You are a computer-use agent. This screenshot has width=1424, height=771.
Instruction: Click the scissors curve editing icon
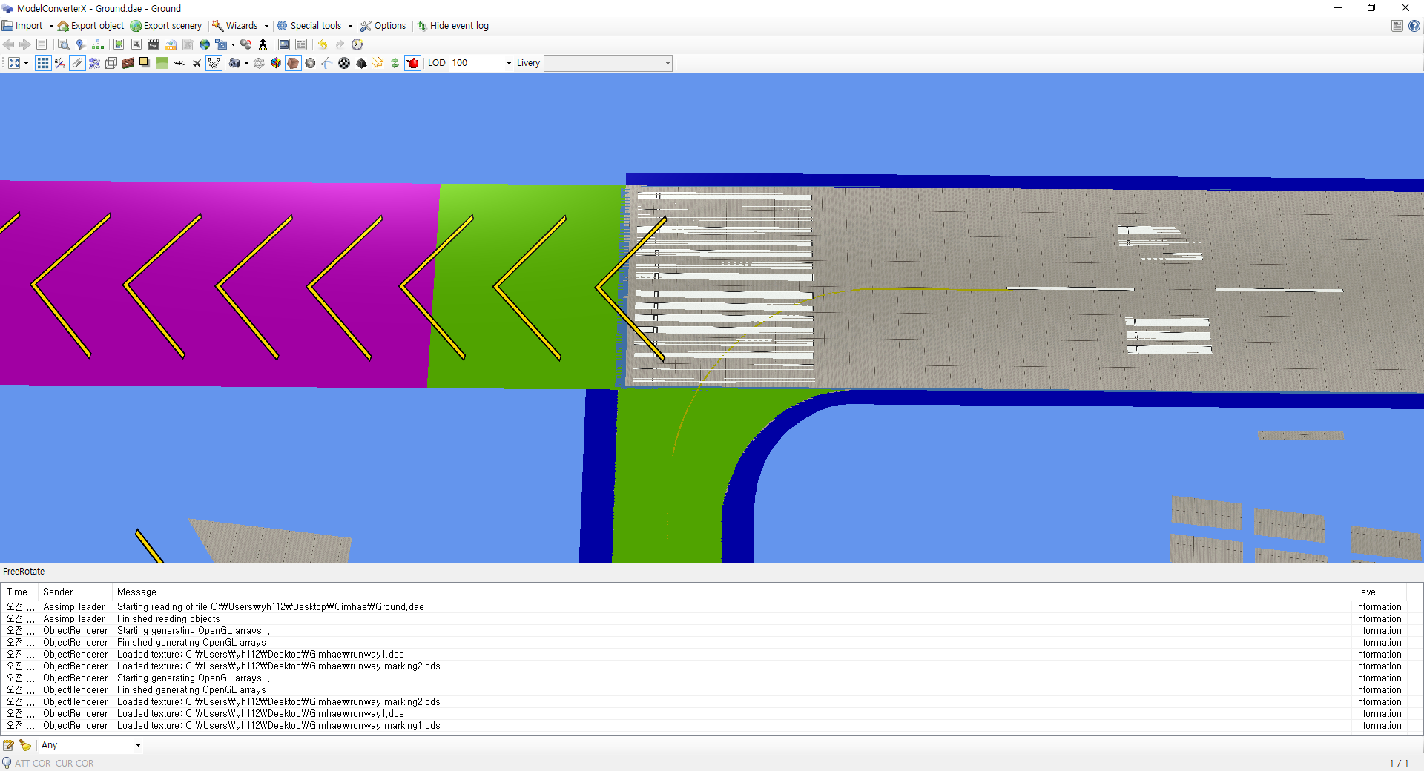click(326, 63)
